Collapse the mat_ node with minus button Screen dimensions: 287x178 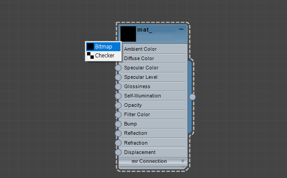[x=181, y=29]
